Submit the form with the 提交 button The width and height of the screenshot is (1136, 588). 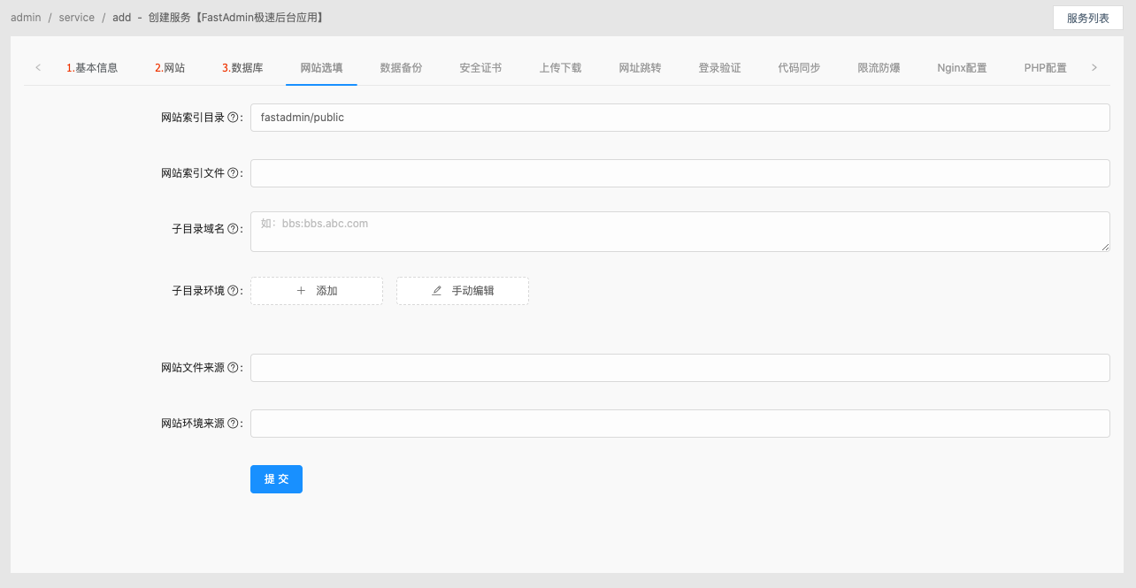[x=276, y=478]
